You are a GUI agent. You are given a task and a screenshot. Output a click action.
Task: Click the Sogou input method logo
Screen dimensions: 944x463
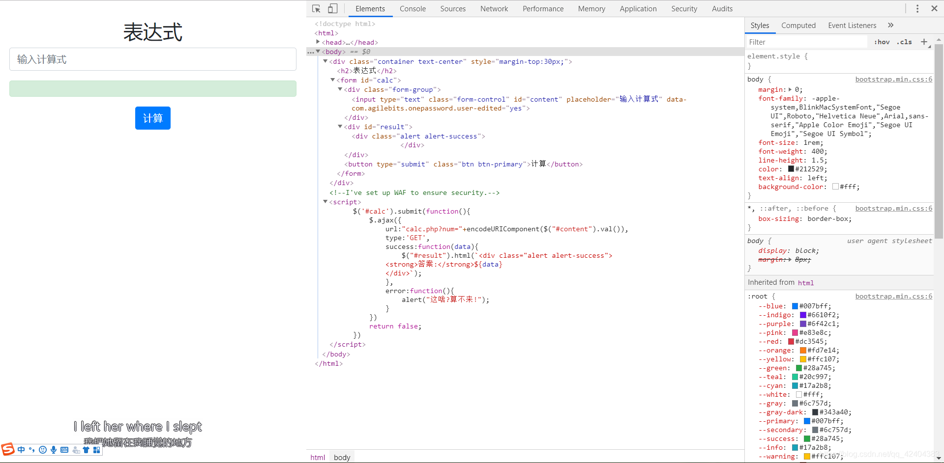coord(8,449)
